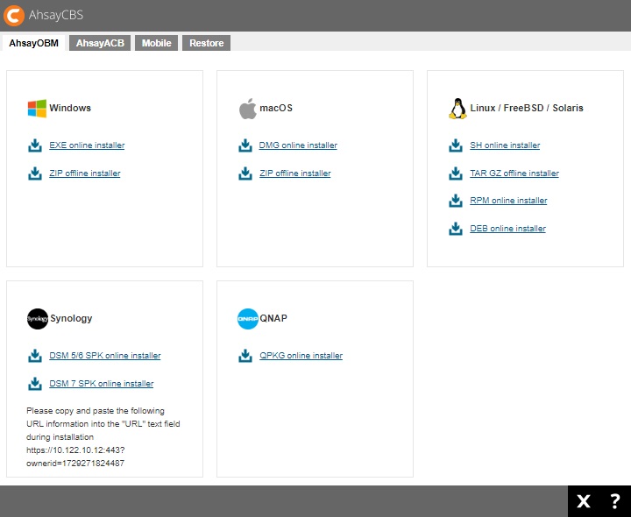Viewport: 631px width, 517px height.
Task: Click the Windows heading text
Action: pyautogui.click(x=70, y=108)
